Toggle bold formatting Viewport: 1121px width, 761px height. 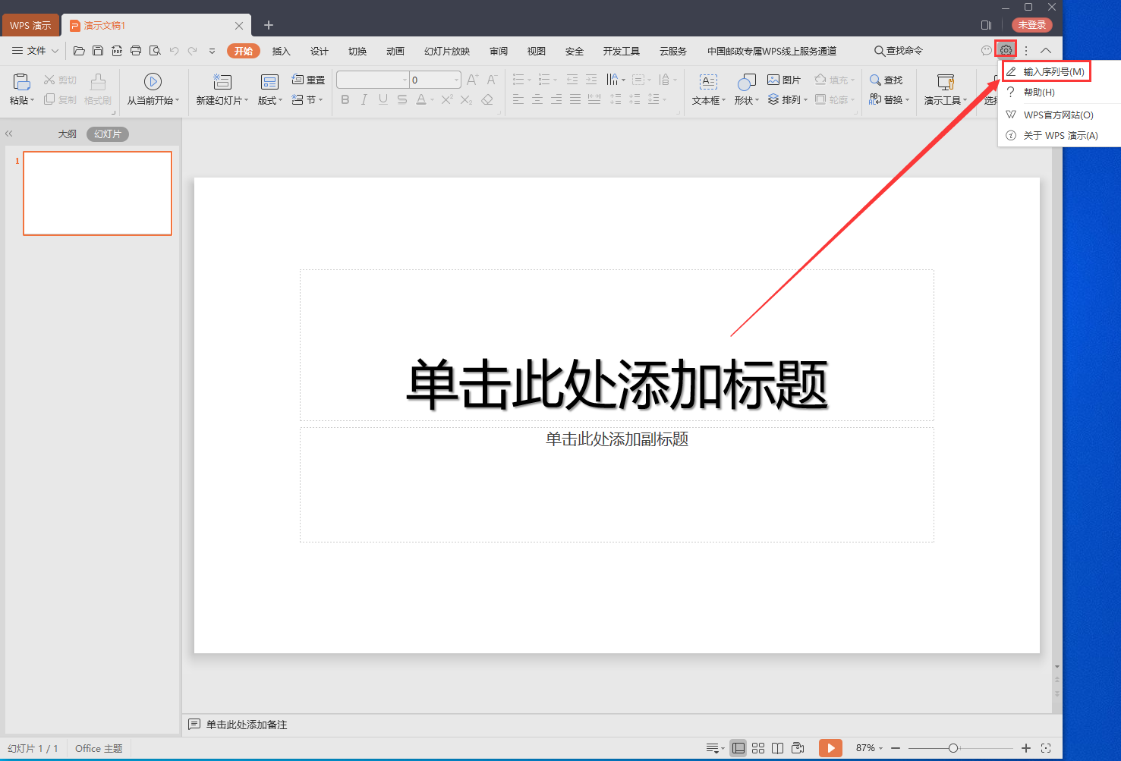click(x=345, y=99)
